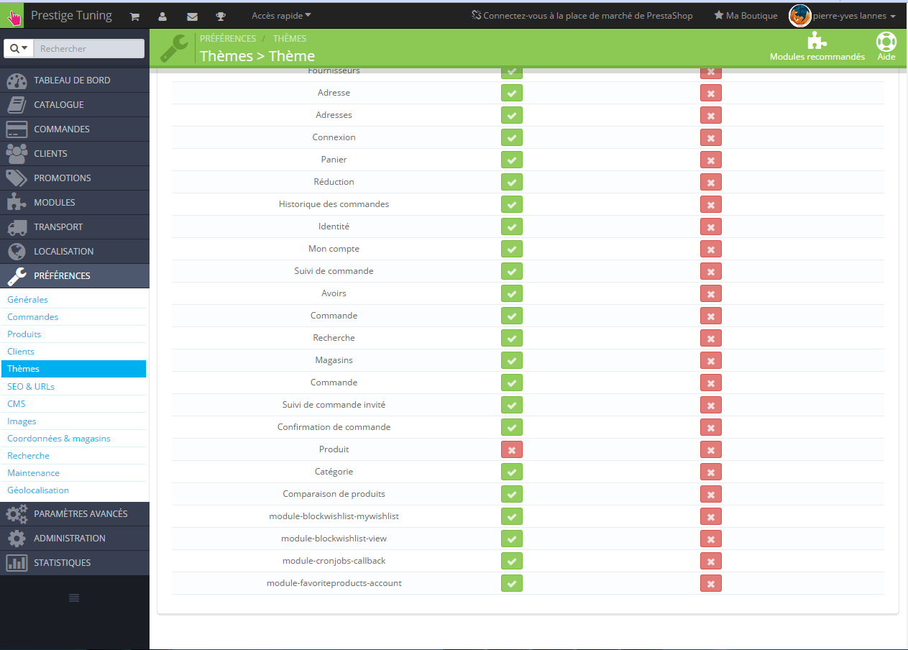The width and height of the screenshot is (908, 650).
Task: Open the Images preferences link
Action: (22, 421)
